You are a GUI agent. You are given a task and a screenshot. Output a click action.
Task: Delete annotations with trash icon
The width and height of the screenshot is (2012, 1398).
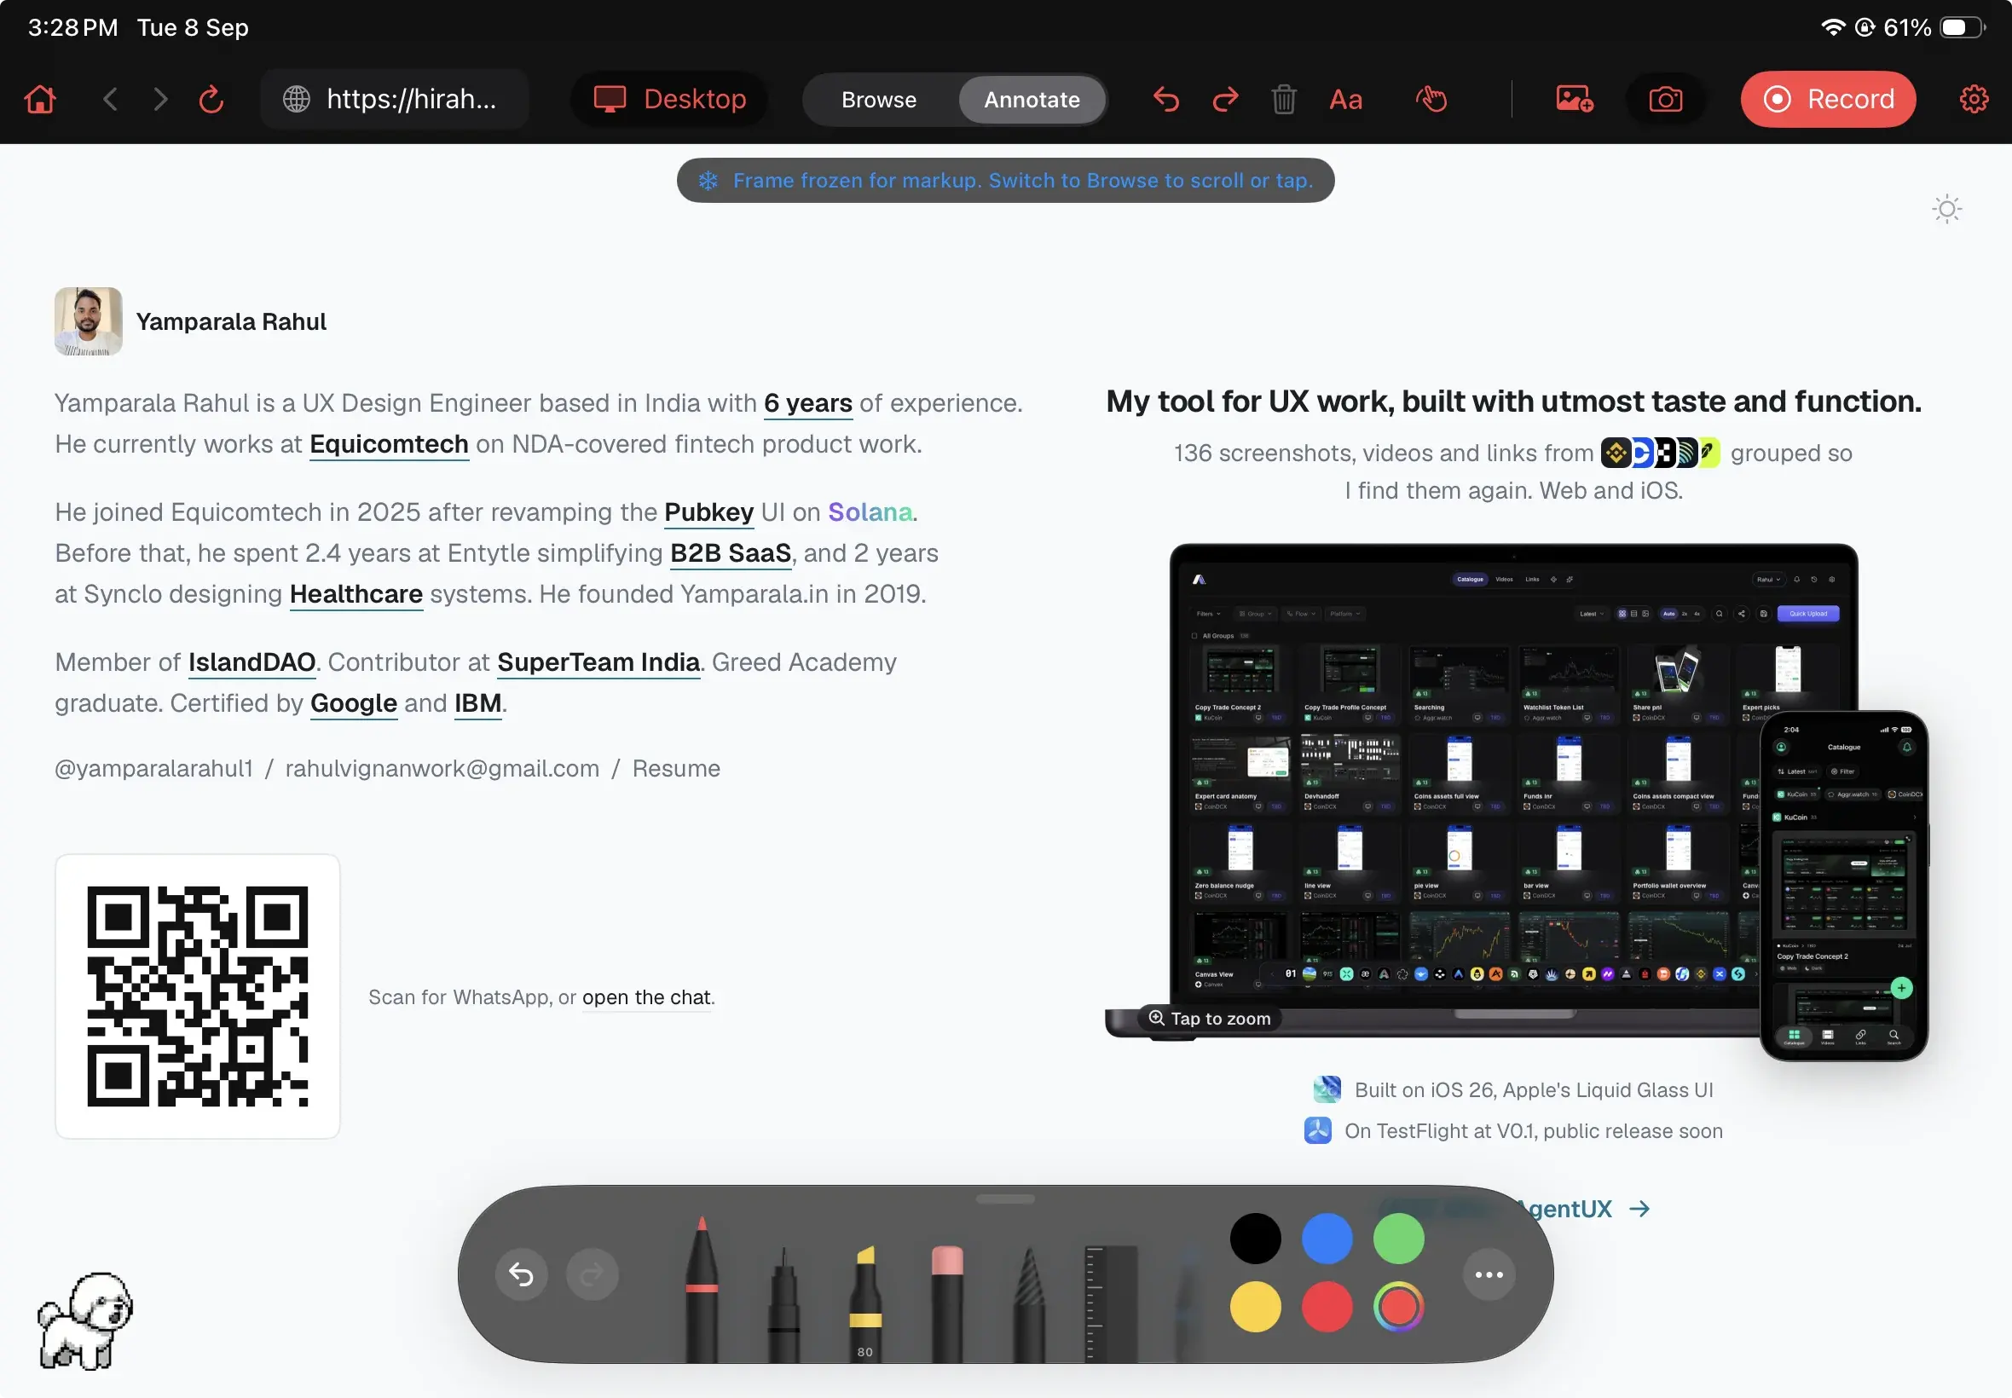click(1283, 99)
